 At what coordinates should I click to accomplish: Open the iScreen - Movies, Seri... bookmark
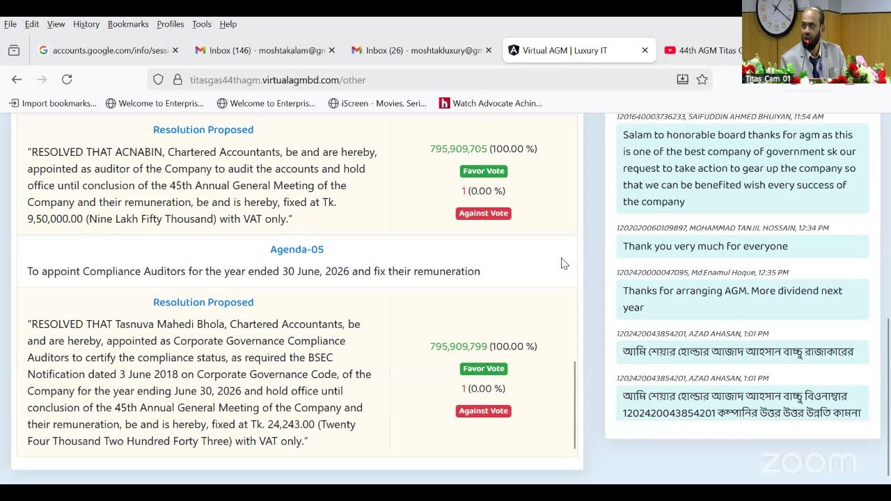point(377,103)
